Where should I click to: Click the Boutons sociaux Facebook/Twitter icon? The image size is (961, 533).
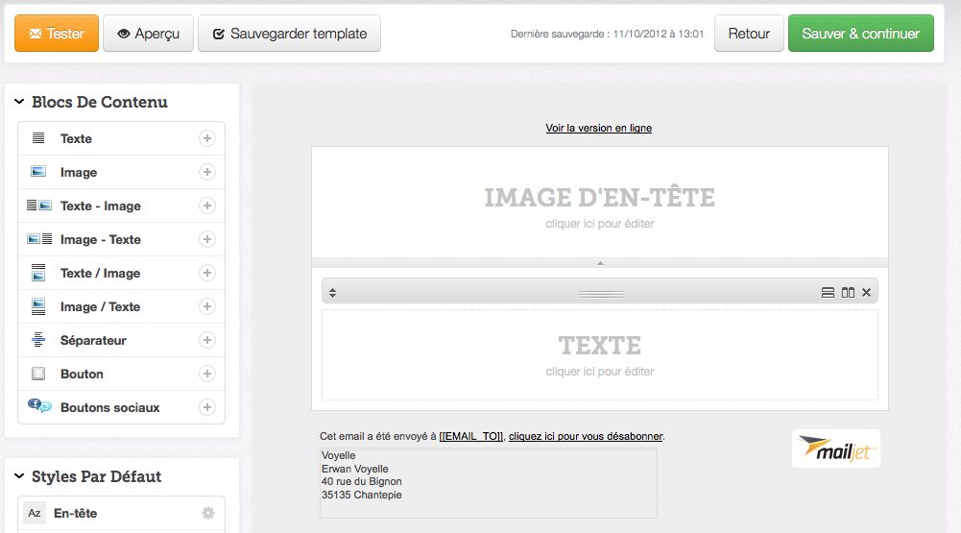coord(39,406)
